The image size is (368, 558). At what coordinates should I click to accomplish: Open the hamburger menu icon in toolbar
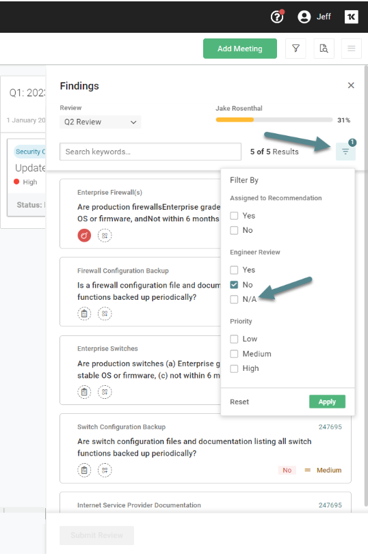pyautogui.click(x=352, y=48)
